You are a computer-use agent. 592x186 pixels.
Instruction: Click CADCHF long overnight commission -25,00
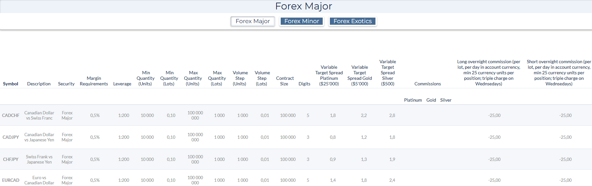(494, 115)
